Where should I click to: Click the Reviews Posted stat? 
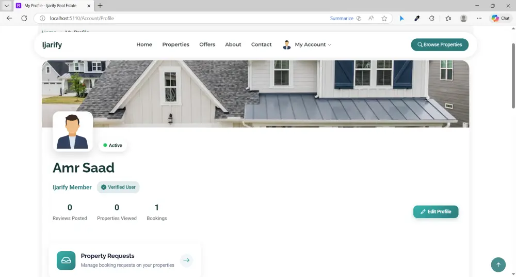[70, 212]
